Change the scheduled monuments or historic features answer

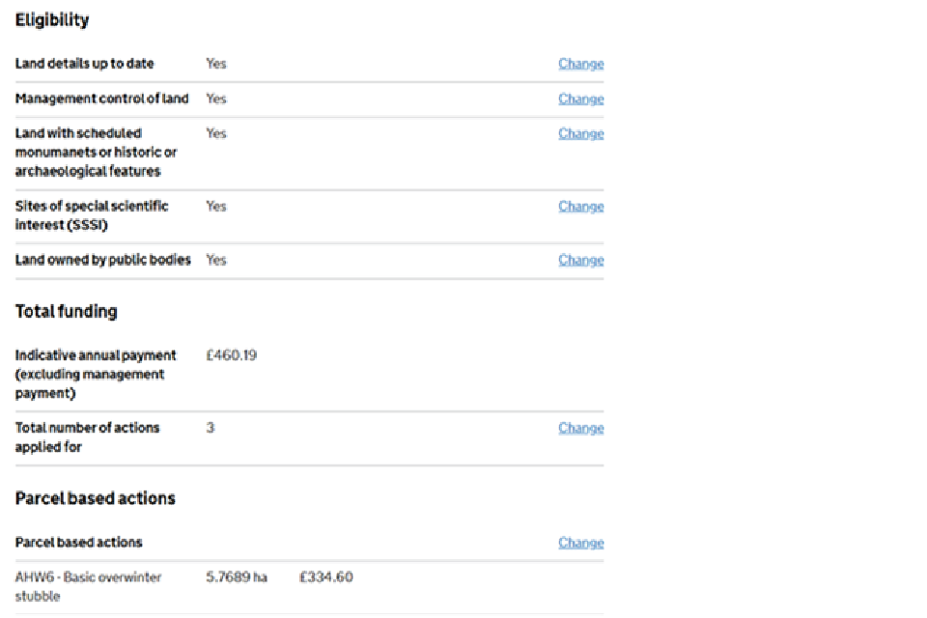click(x=580, y=133)
